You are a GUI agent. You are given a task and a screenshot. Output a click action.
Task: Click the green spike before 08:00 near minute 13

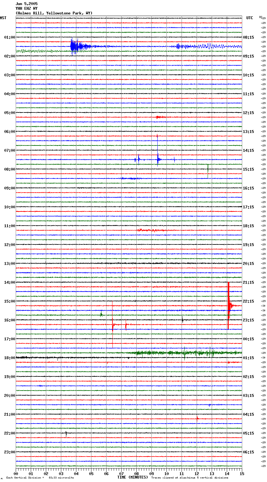(208, 171)
